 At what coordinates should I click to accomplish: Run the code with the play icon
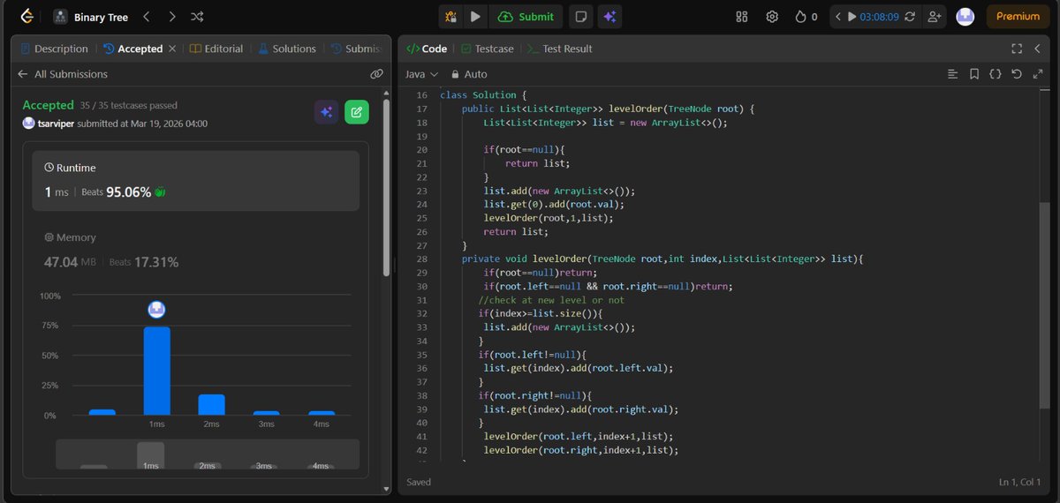click(475, 16)
